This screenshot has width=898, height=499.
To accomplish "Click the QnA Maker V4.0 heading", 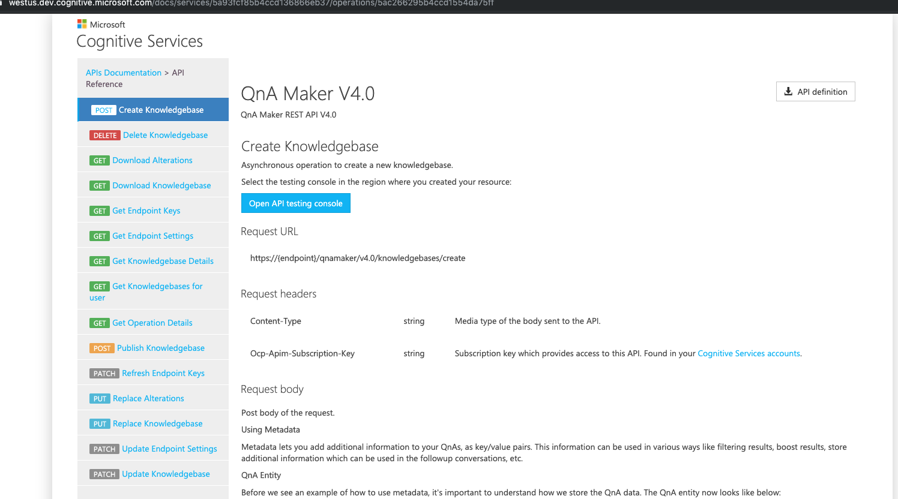I will click(308, 94).
